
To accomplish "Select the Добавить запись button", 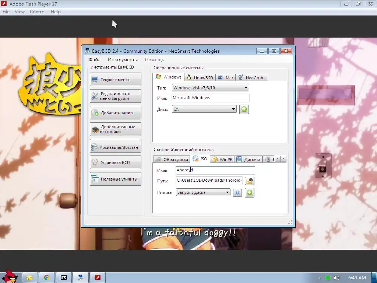I will (x=115, y=113).
